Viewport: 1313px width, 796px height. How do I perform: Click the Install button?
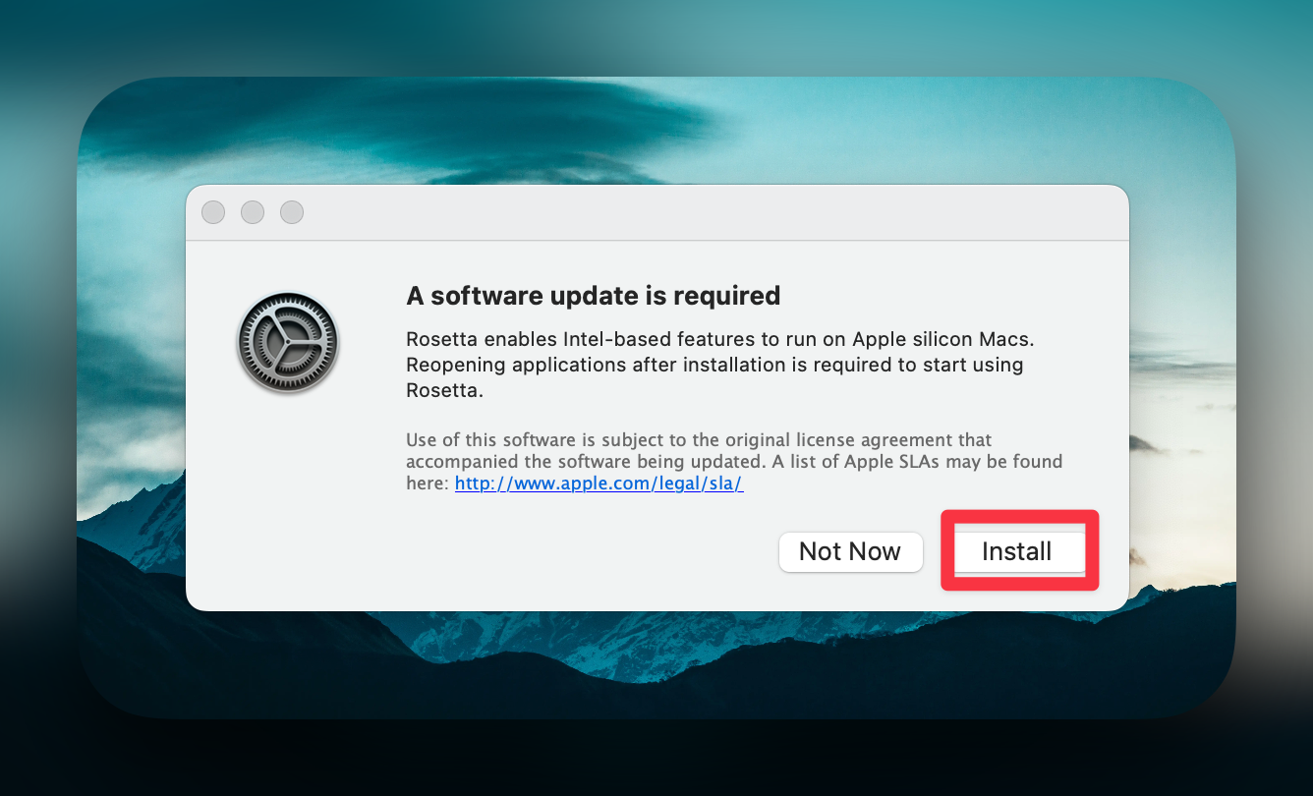click(1018, 551)
